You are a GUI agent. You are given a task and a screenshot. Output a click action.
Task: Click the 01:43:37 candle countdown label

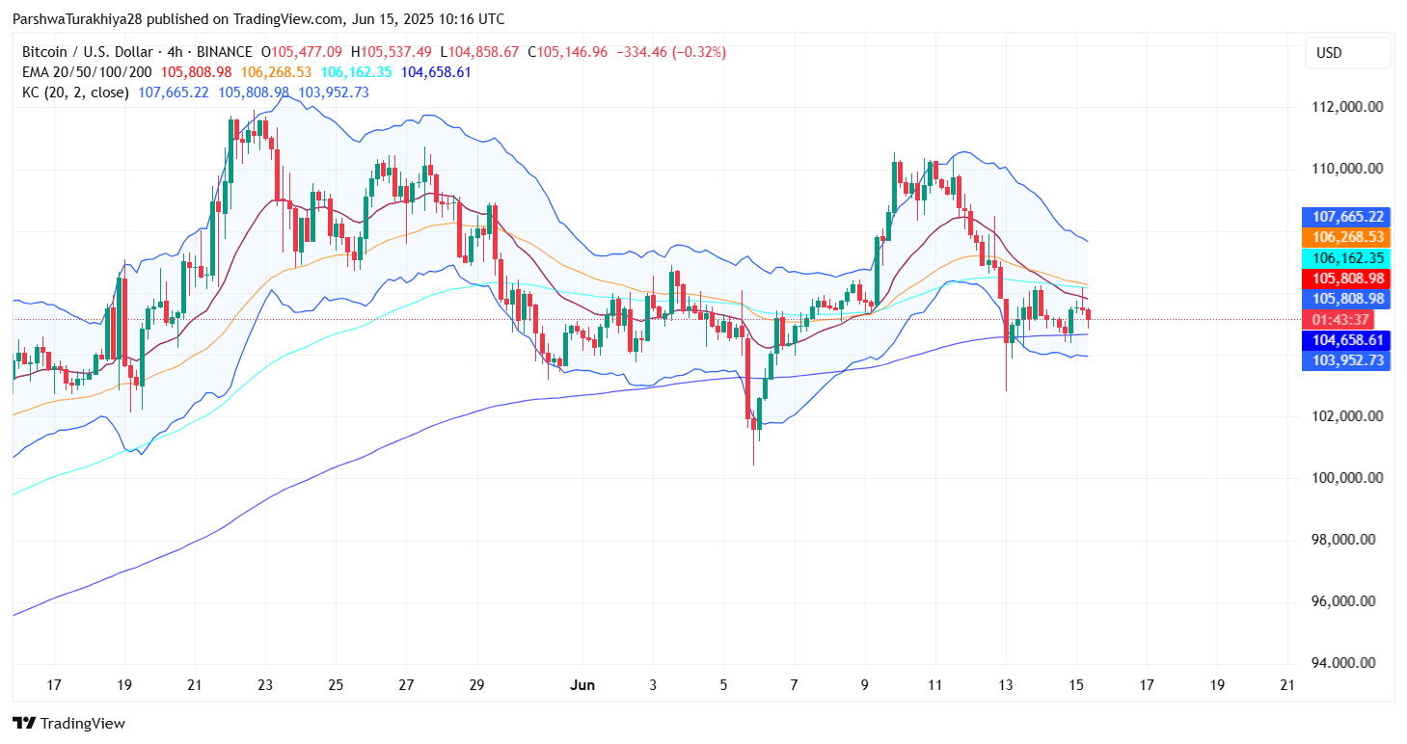[x=1346, y=319]
